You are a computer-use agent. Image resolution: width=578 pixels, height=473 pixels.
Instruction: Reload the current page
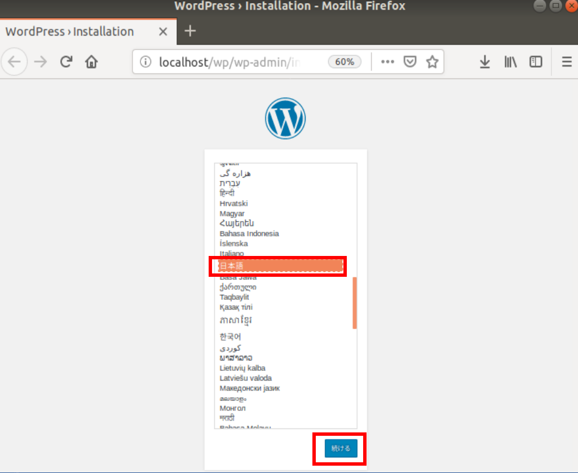pos(66,61)
